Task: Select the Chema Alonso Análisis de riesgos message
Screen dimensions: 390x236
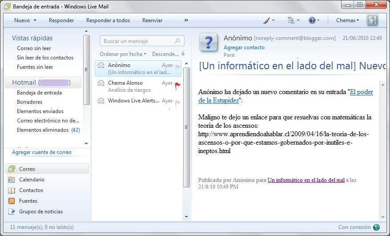Action: click(138, 87)
